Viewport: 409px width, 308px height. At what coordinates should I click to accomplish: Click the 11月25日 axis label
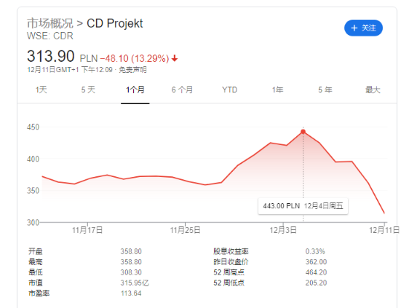pos(185,230)
